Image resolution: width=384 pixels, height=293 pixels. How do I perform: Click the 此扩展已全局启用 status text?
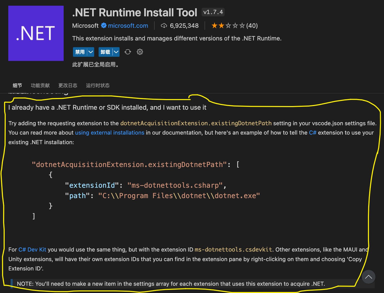pos(95,65)
